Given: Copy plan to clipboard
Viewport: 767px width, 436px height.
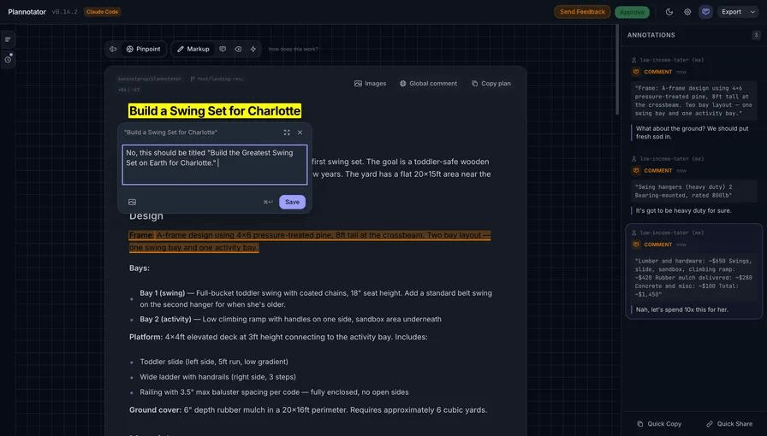Looking at the screenshot, I should pos(491,84).
